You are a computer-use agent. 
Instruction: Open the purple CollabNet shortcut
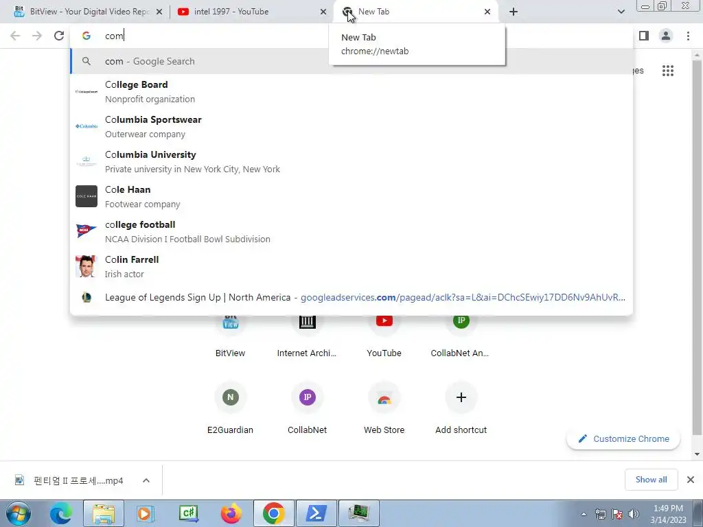tap(307, 407)
